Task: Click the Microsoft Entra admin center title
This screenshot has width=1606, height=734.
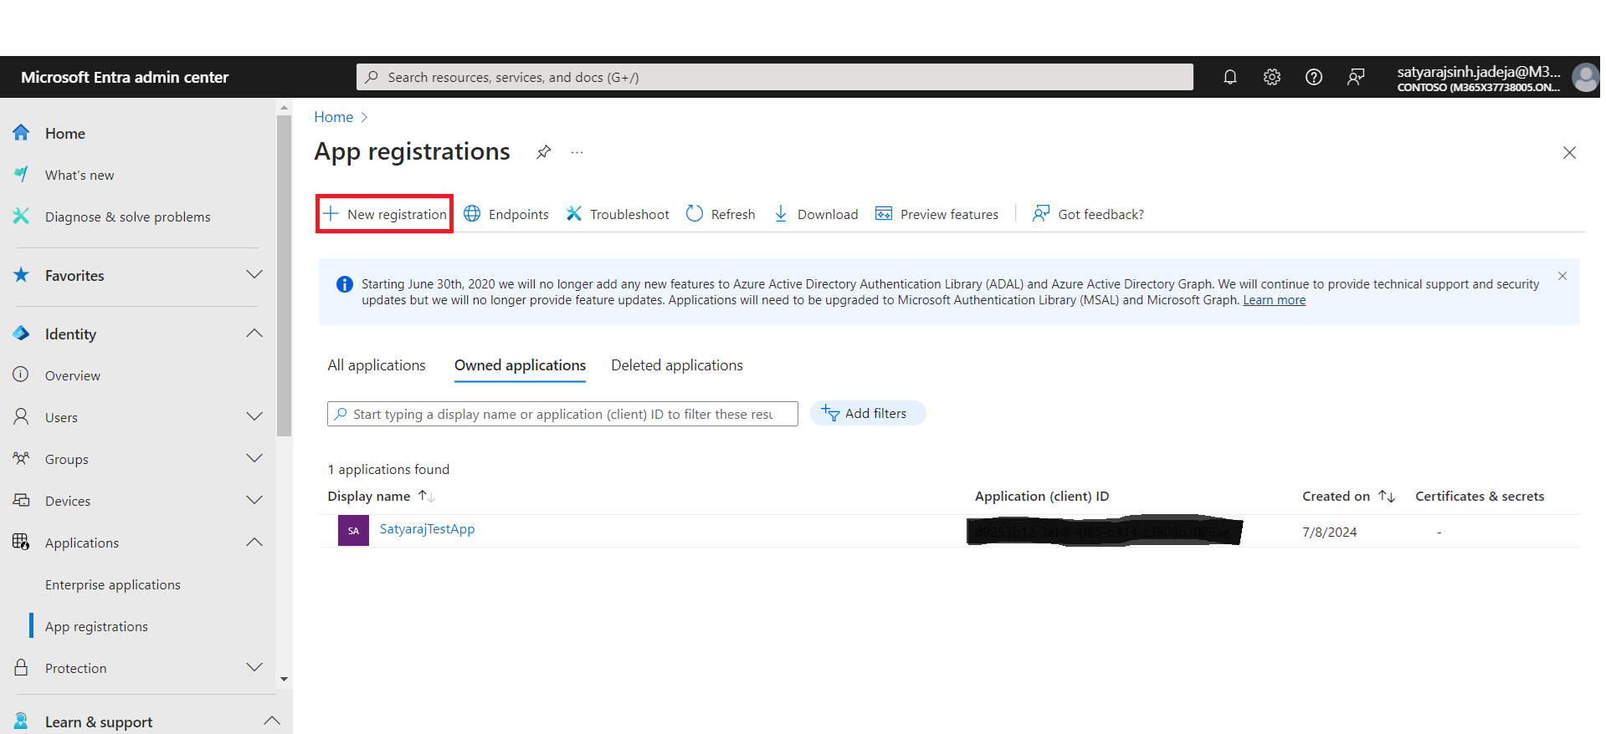Action: [125, 77]
